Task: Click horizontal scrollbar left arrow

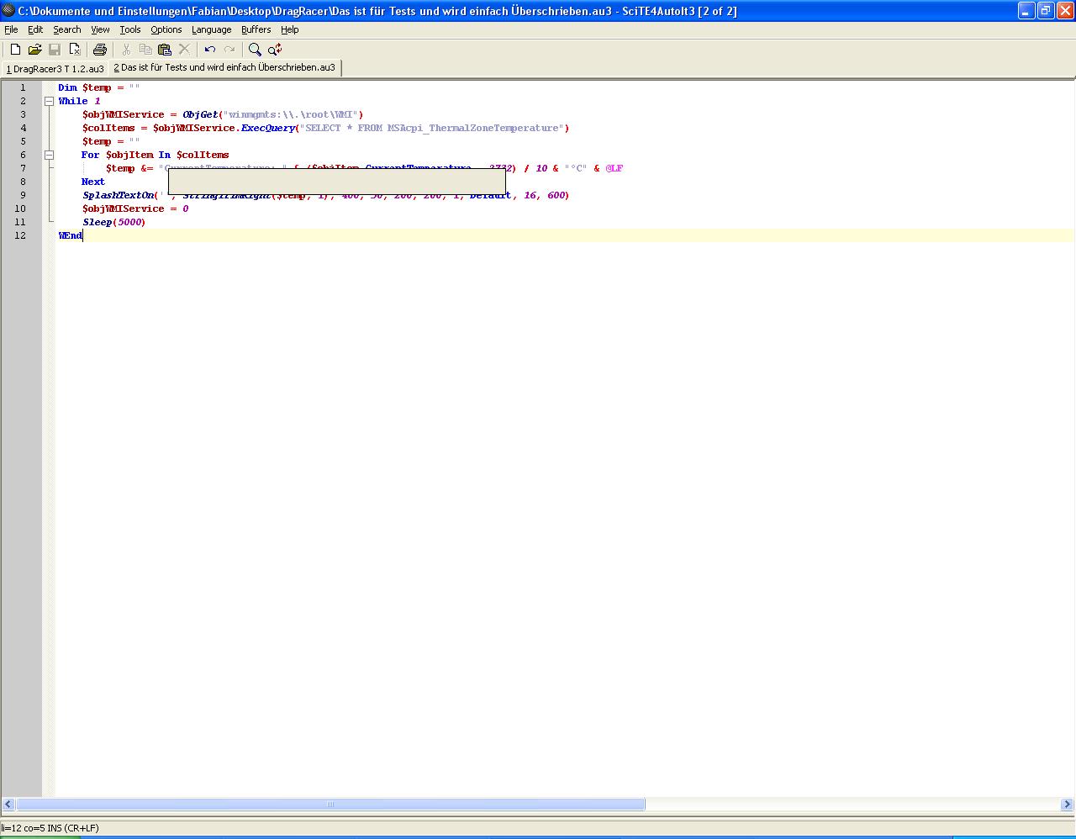Action: coord(8,805)
